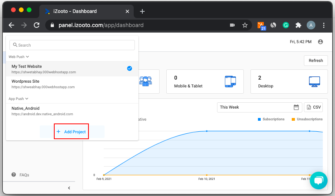Image resolution: width=335 pixels, height=196 pixels.
Task: Open the FAQs link
Action: (x=24, y=175)
